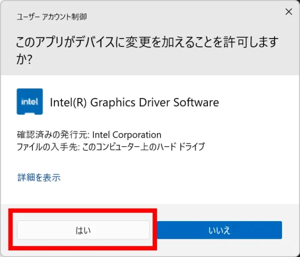The image size is (300, 257).
Task: Click the 確認済みの発行元: Intel Corporation line
Action: [89, 135]
